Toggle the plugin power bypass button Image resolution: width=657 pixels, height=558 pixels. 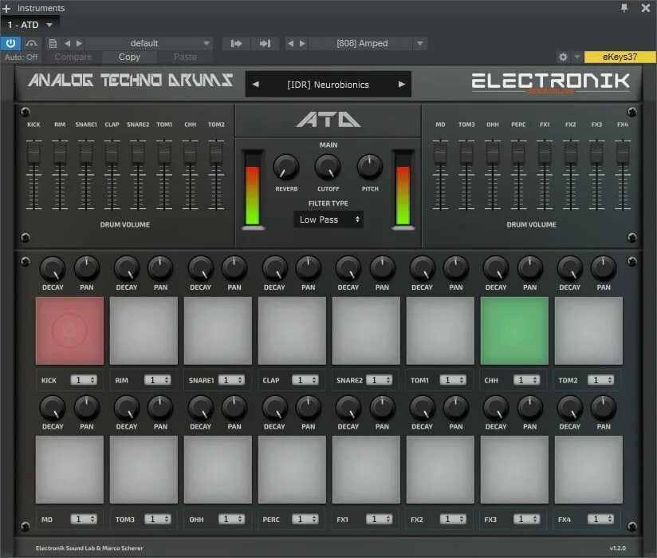coord(10,43)
